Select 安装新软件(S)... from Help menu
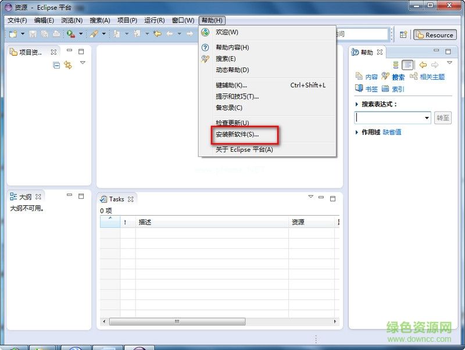The height and width of the screenshot is (350, 465). click(237, 134)
